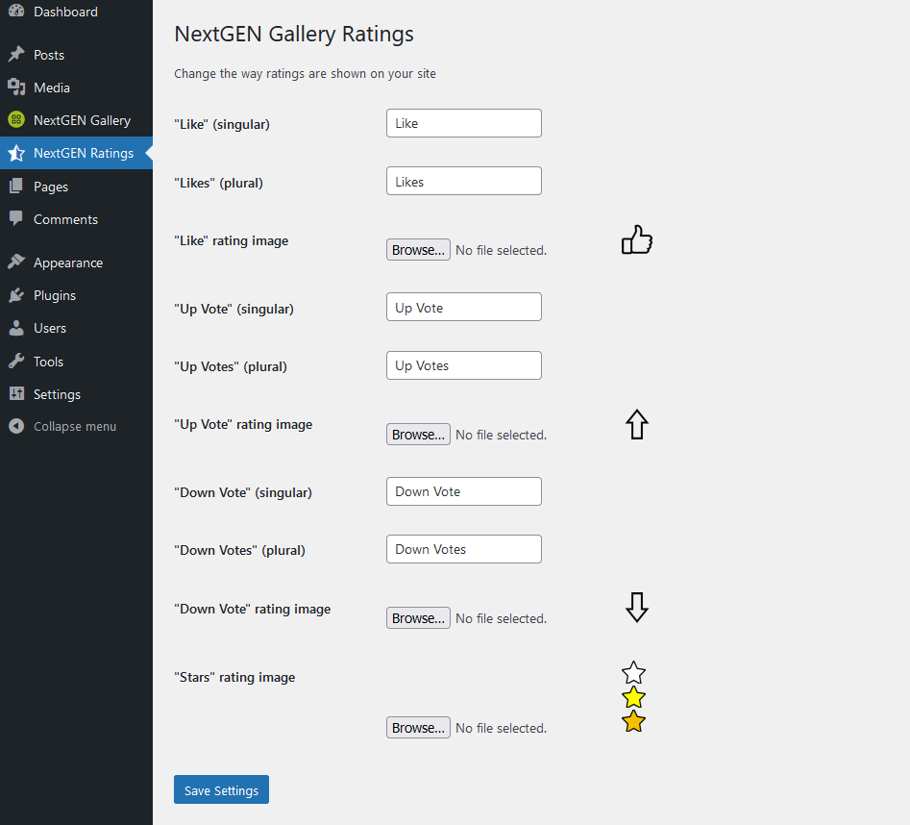The width and height of the screenshot is (910, 825).
Task: Click the down arrow vote image
Action: pyautogui.click(x=636, y=607)
